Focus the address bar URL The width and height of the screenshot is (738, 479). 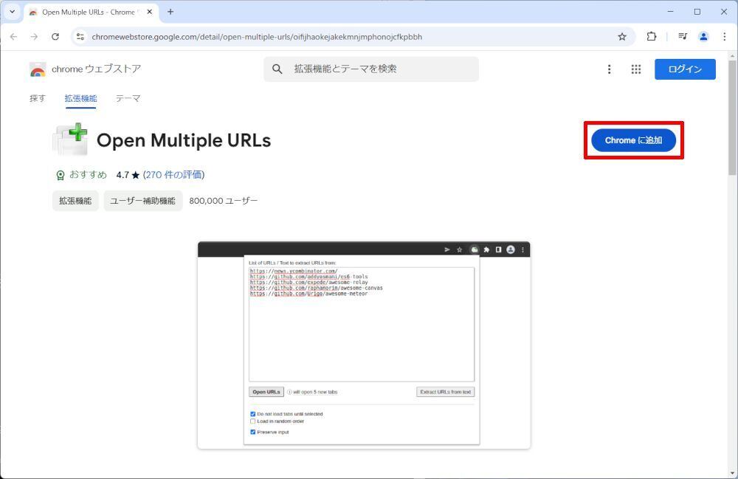257,37
